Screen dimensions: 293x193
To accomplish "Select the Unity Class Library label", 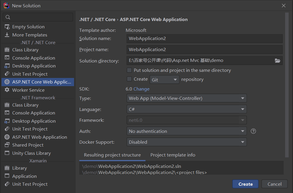I will (31, 153).
